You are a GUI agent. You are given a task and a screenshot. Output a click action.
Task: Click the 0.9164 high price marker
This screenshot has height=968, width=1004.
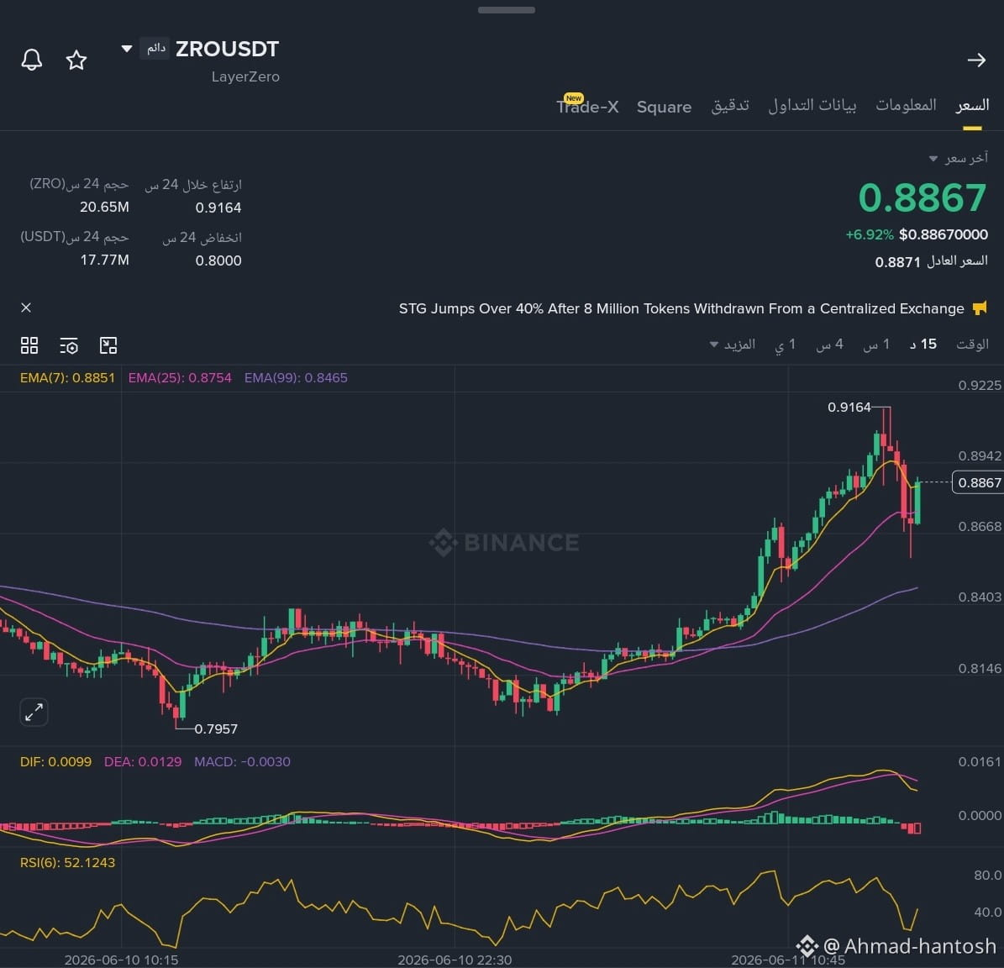849,408
